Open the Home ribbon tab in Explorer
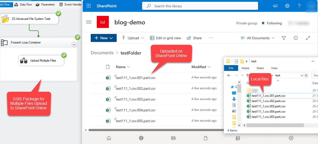 pyautogui.click(x=245, y=68)
